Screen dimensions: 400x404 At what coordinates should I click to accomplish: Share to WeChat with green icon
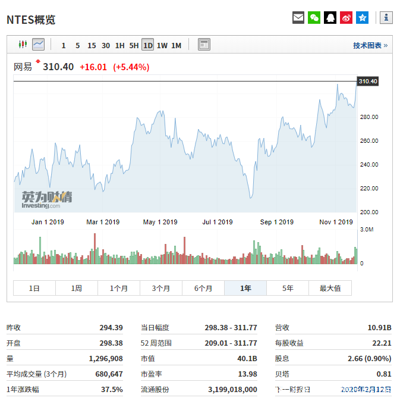pos(314,17)
